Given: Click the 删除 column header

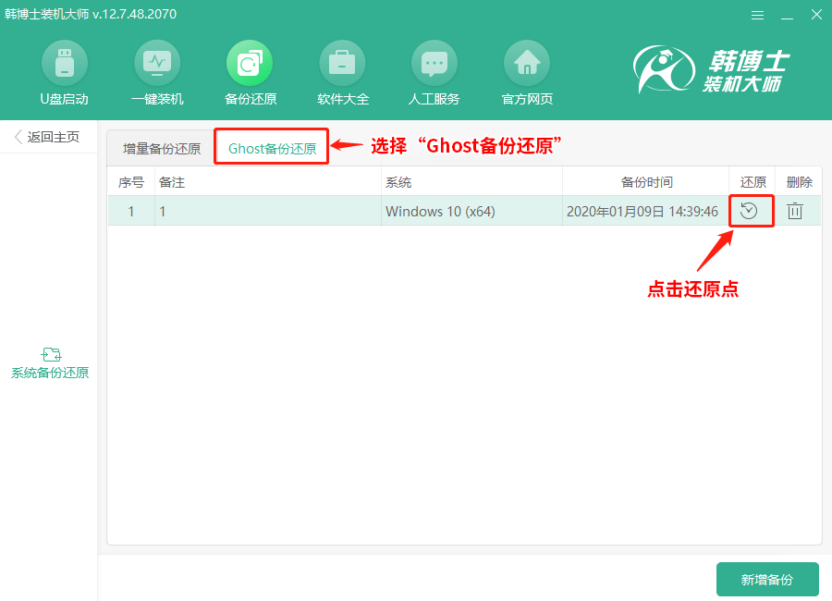Looking at the screenshot, I should click(799, 181).
